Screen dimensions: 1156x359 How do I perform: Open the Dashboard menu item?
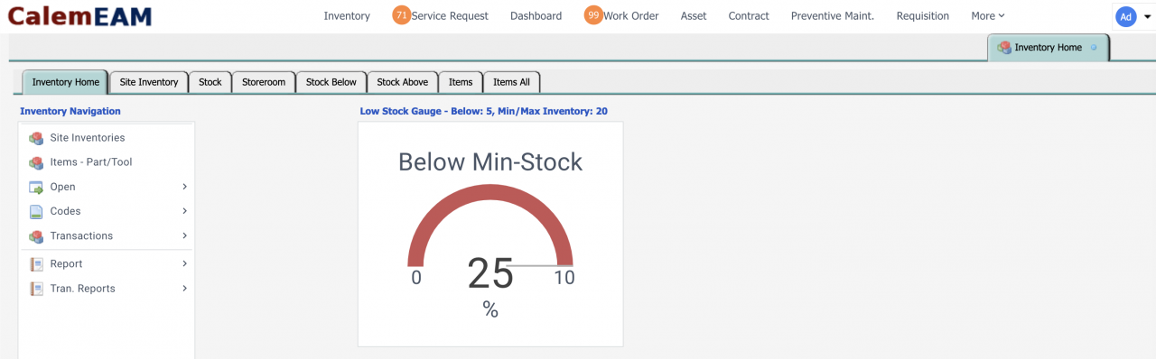[536, 15]
